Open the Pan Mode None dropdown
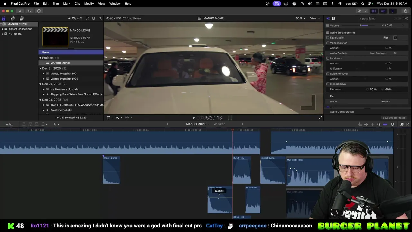 pos(386,101)
